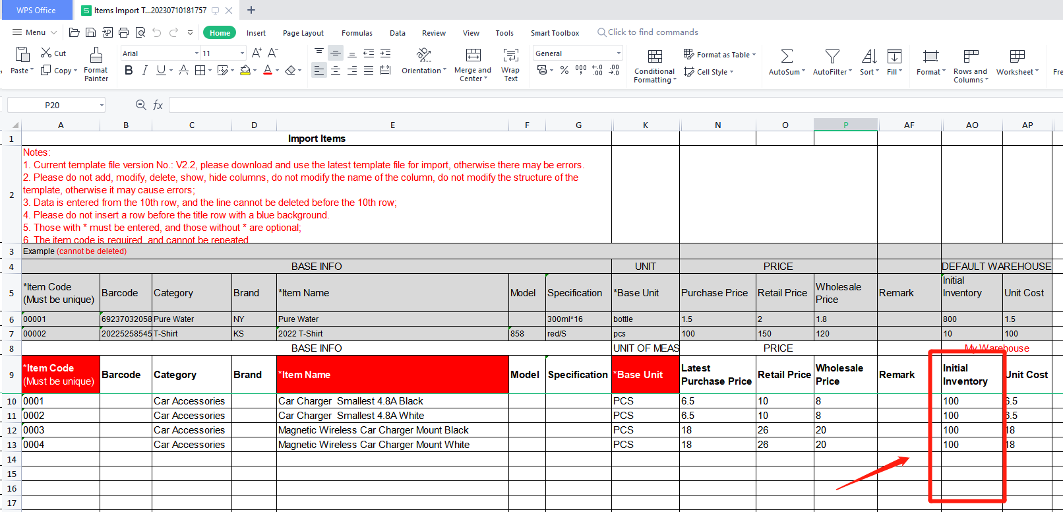Open the General number format dropdown
This screenshot has width=1063, height=512.
coord(619,53)
